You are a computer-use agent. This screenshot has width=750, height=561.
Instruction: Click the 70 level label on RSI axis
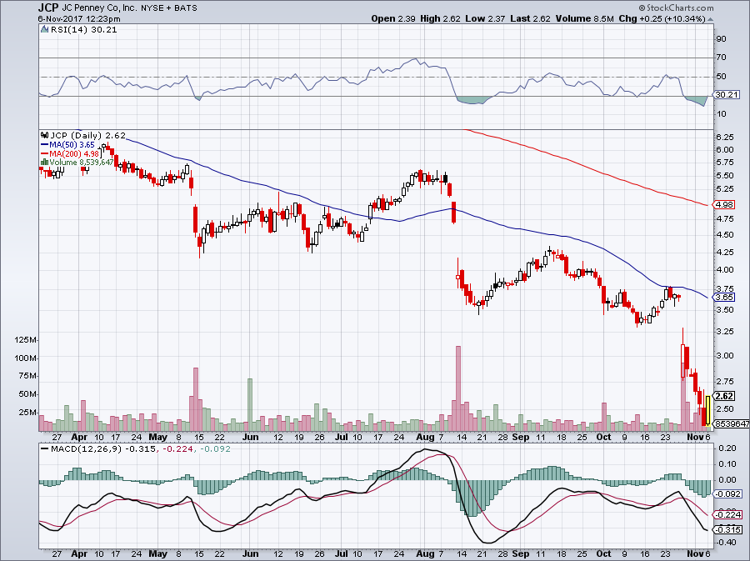(x=722, y=58)
